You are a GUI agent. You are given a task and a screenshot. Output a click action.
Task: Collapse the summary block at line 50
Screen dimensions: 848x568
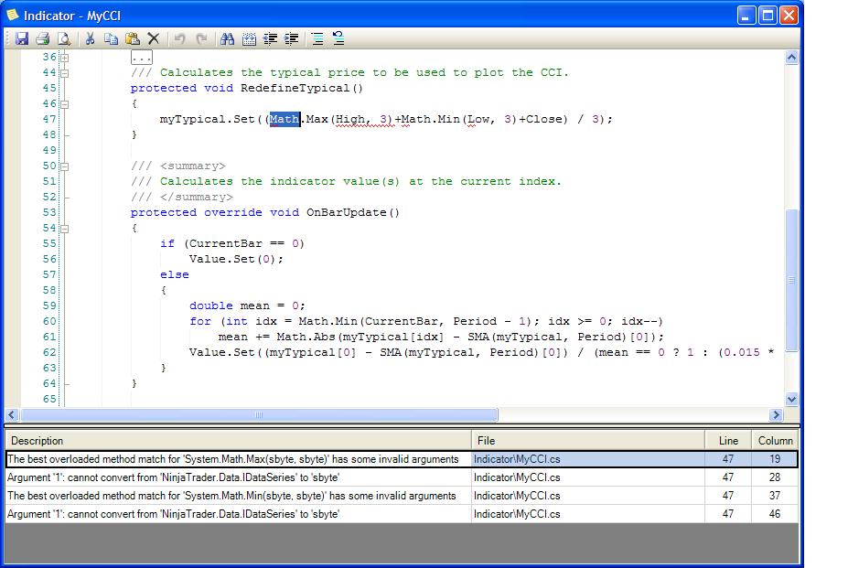[x=64, y=166]
